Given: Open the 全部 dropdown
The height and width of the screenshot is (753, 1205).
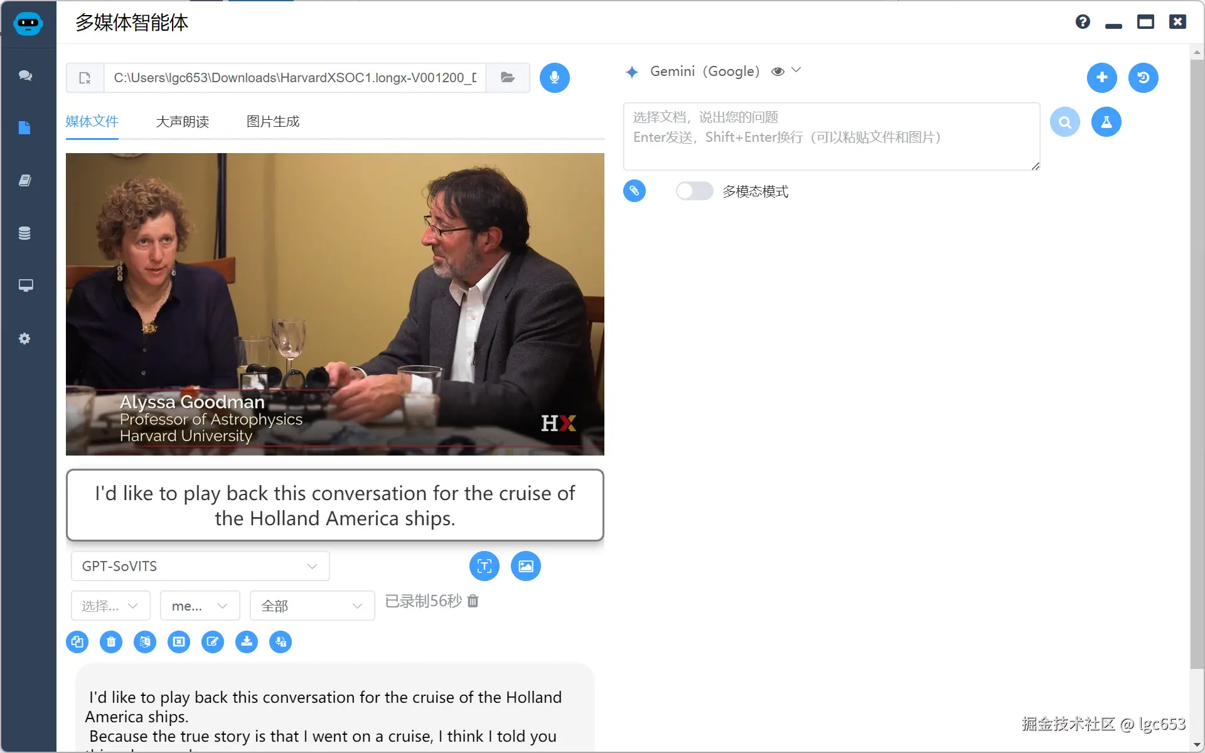Looking at the screenshot, I should (312, 606).
